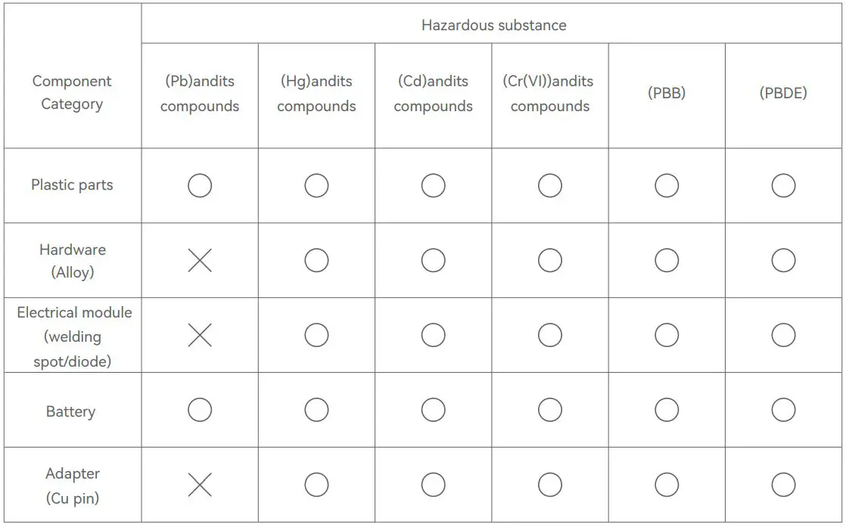Click the Electrical module circle under (Cr(VI)) column
This screenshot has width=846, height=527.
point(550,335)
